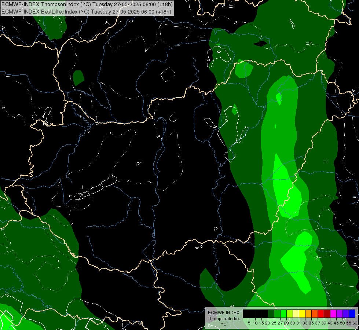Select the dark green 20–25 legend swatch
This screenshot has height=330, width=359.
(271, 313)
